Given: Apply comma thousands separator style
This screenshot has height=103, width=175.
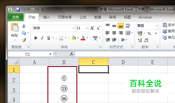Looking at the screenshot, I should (x=156, y=33).
